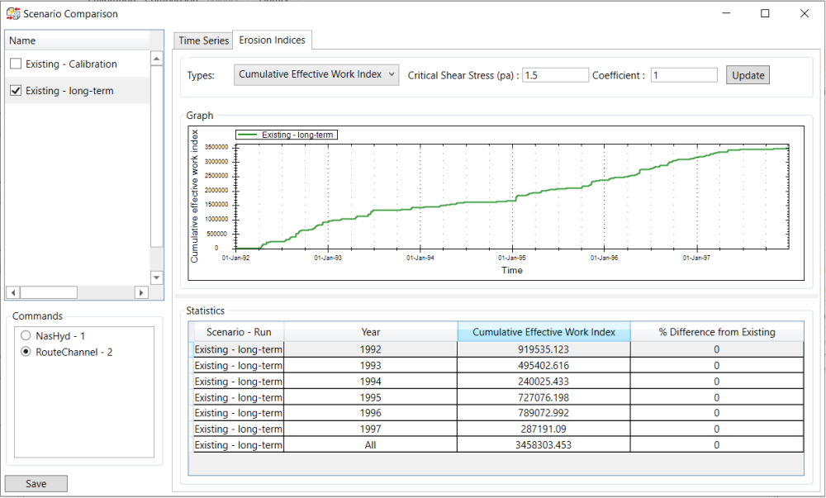Viewport: 826px width, 498px height.
Task: Open the Types dropdown for erosion index
Action: [316, 75]
